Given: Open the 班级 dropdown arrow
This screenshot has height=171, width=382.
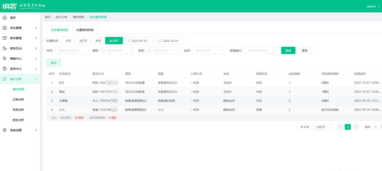Looking at the screenshot, I should point(176,50).
